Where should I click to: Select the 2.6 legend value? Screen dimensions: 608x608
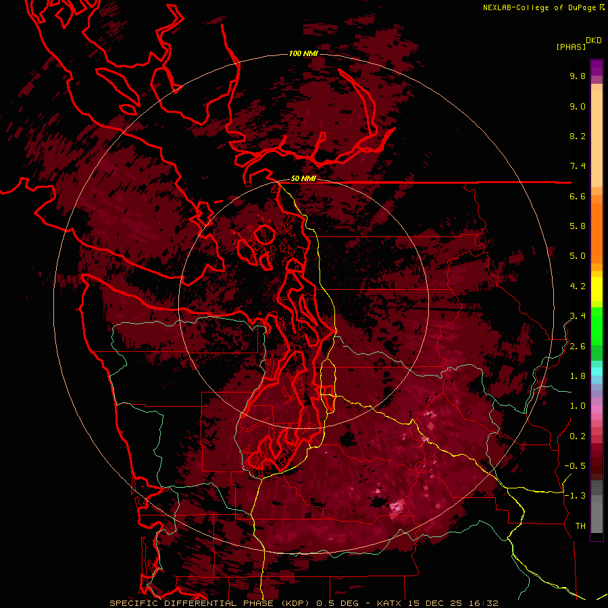[578, 347]
